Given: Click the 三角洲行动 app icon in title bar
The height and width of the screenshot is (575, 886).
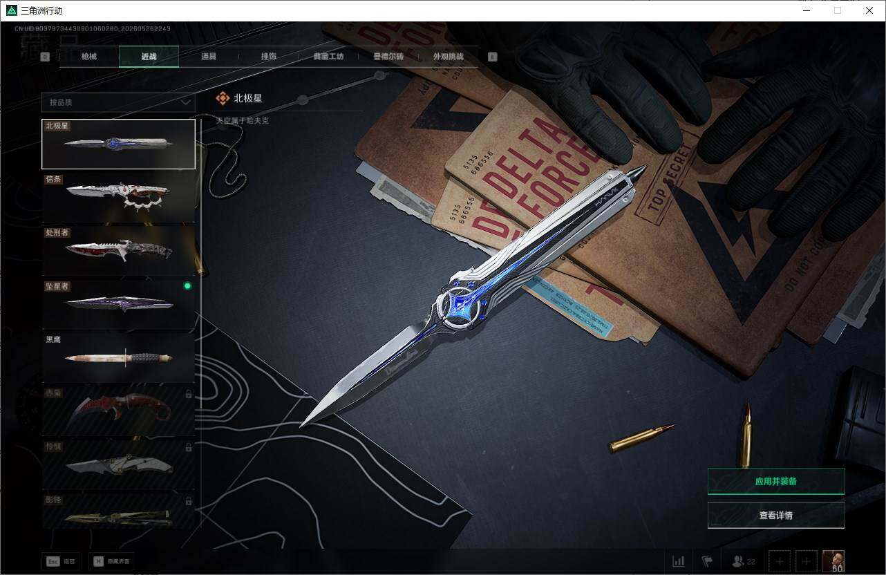Looking at the screenshot, I should 11,10.
